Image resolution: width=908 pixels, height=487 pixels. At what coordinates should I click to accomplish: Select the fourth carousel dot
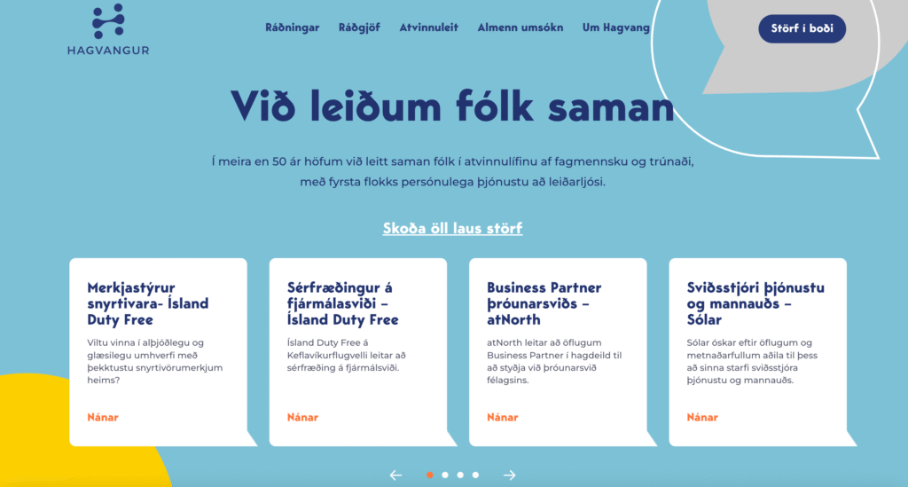(475, 475)
